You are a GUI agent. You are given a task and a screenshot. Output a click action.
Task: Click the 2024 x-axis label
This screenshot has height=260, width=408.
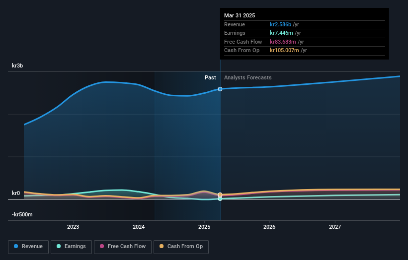[x=139, y=227]
